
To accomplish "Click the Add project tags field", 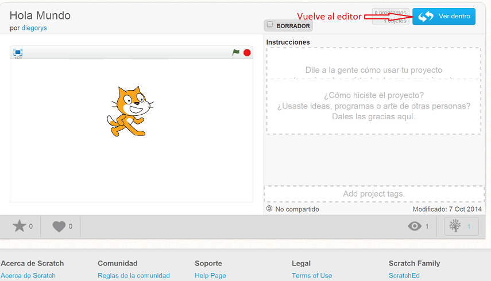I will [373, 194].
